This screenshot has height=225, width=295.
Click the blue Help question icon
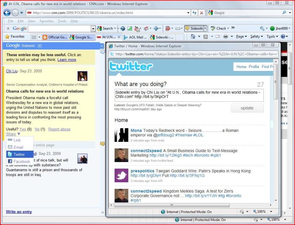283,37
